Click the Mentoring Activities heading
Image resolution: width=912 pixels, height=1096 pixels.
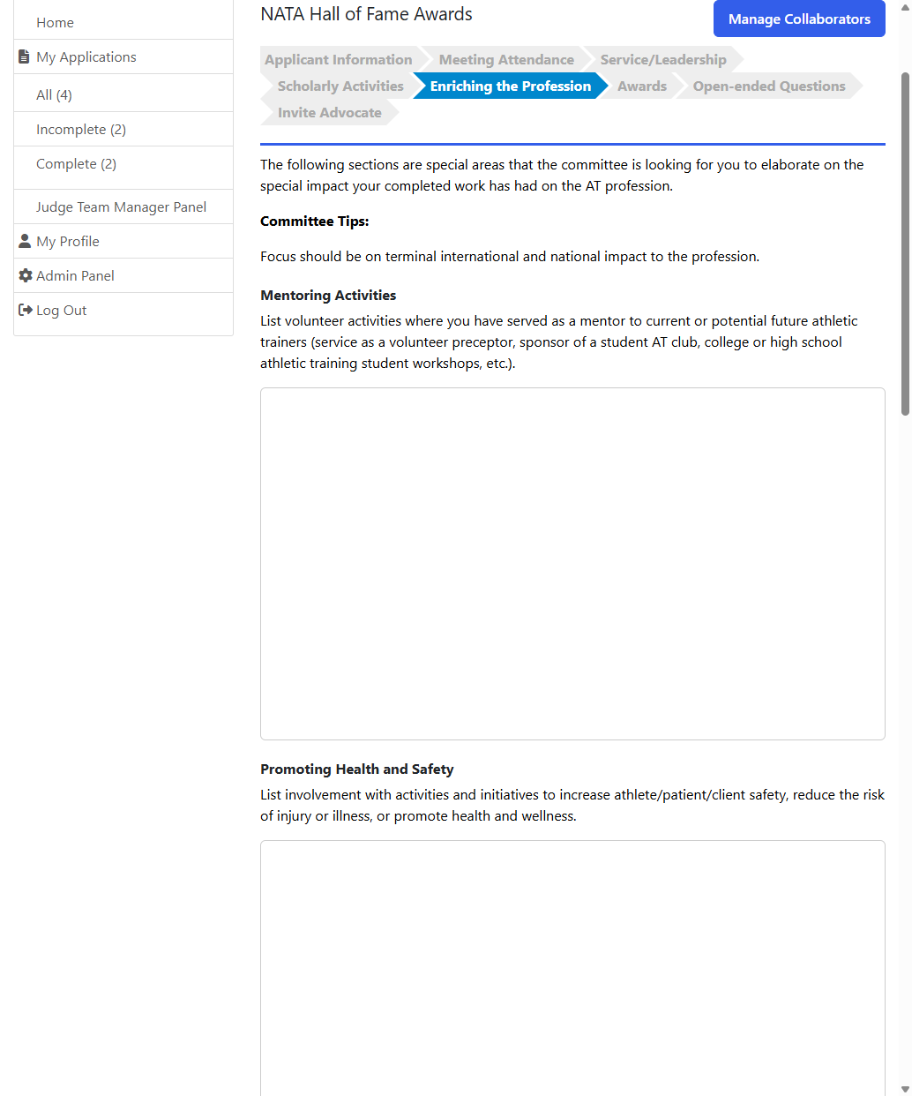point(328,295)
